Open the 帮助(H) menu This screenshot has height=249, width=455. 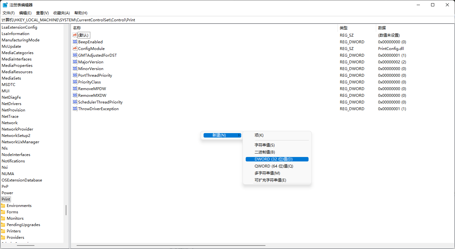(x=81, y=13)
